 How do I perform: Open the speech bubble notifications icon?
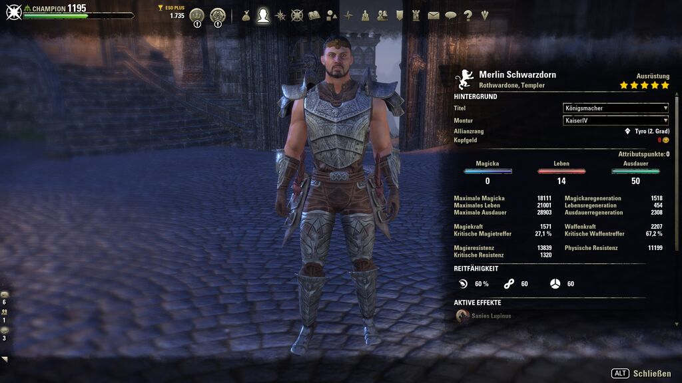click(451, 16)
